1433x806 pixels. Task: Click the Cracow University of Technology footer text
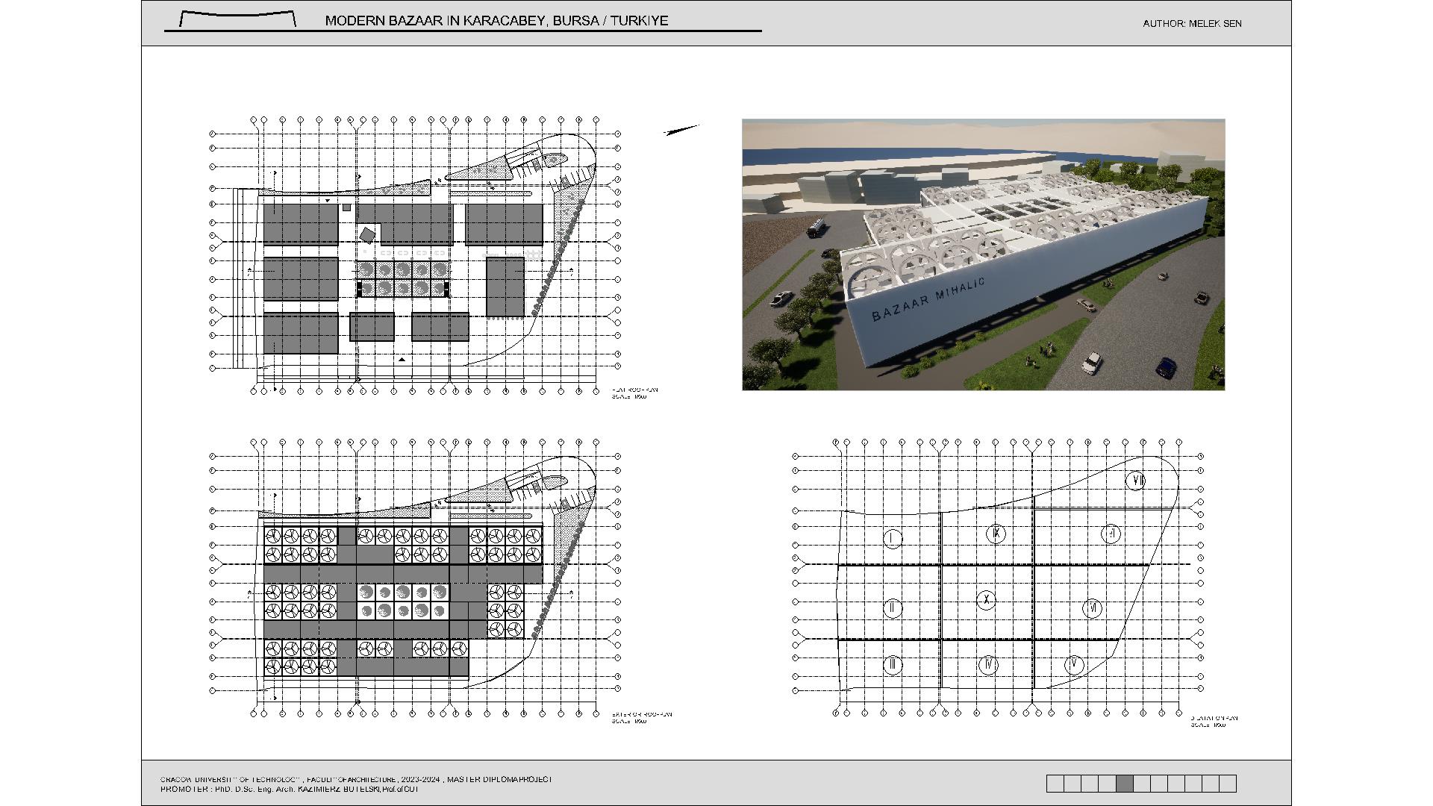pyautogui.click(x=356, y=779)
